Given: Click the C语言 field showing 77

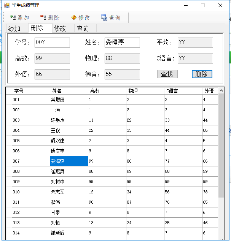Looking at the screenshot, I should [195, 59].
